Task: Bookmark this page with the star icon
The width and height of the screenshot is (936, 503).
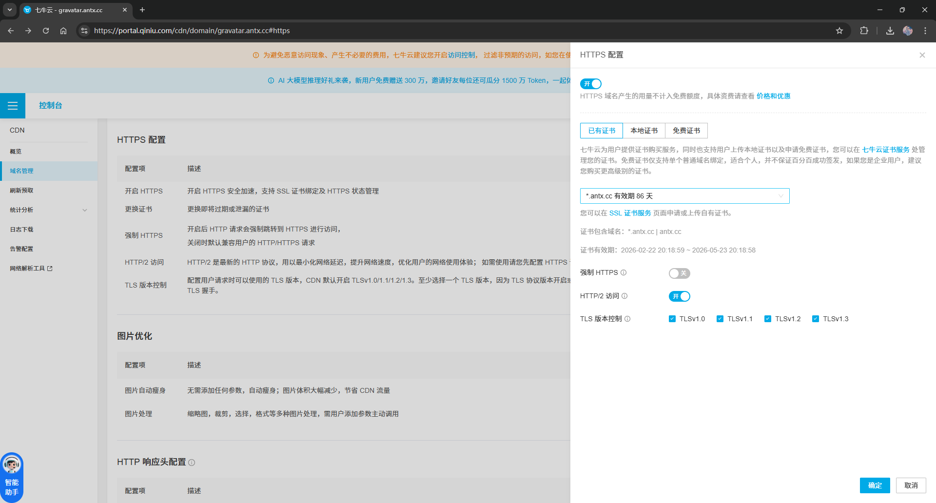Action: (839, 31)
